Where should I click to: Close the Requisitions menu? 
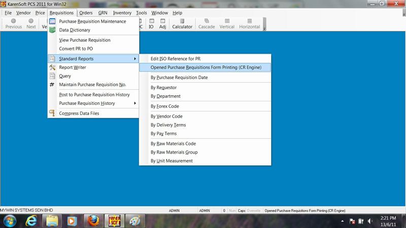click(x=61, y=13)
